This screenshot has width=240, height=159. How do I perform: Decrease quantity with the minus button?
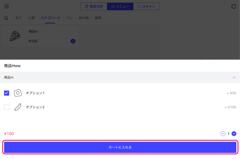pyautogui.click(x=223, y=134)
